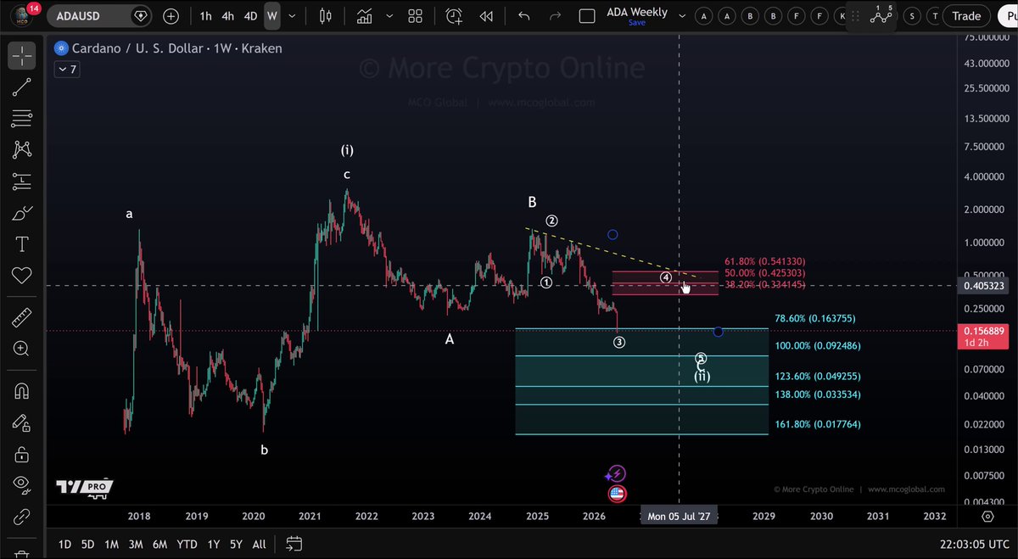Switch to the 4h timeframe
This screenshot has height=559, width=1018.
pos(228,15)
